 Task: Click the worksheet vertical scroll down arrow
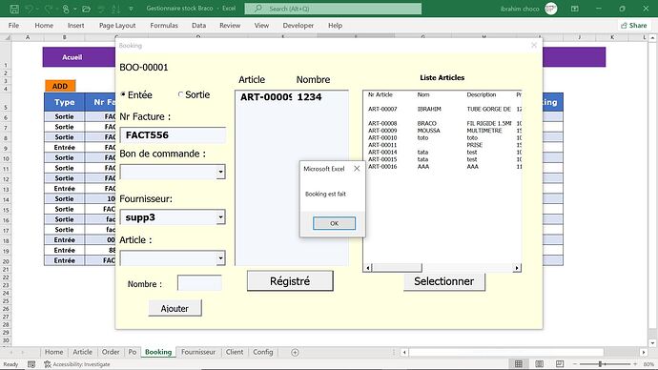click(x=652, y=343)
